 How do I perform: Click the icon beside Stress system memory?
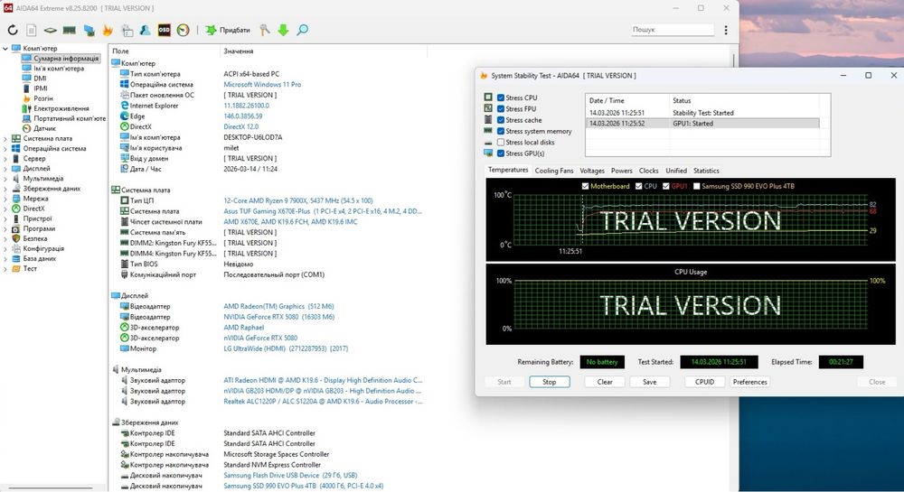pyautogui.click(x=488, y=131)
